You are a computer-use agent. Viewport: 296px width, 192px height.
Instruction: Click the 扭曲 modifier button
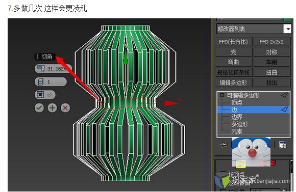[x=272, y=72]
